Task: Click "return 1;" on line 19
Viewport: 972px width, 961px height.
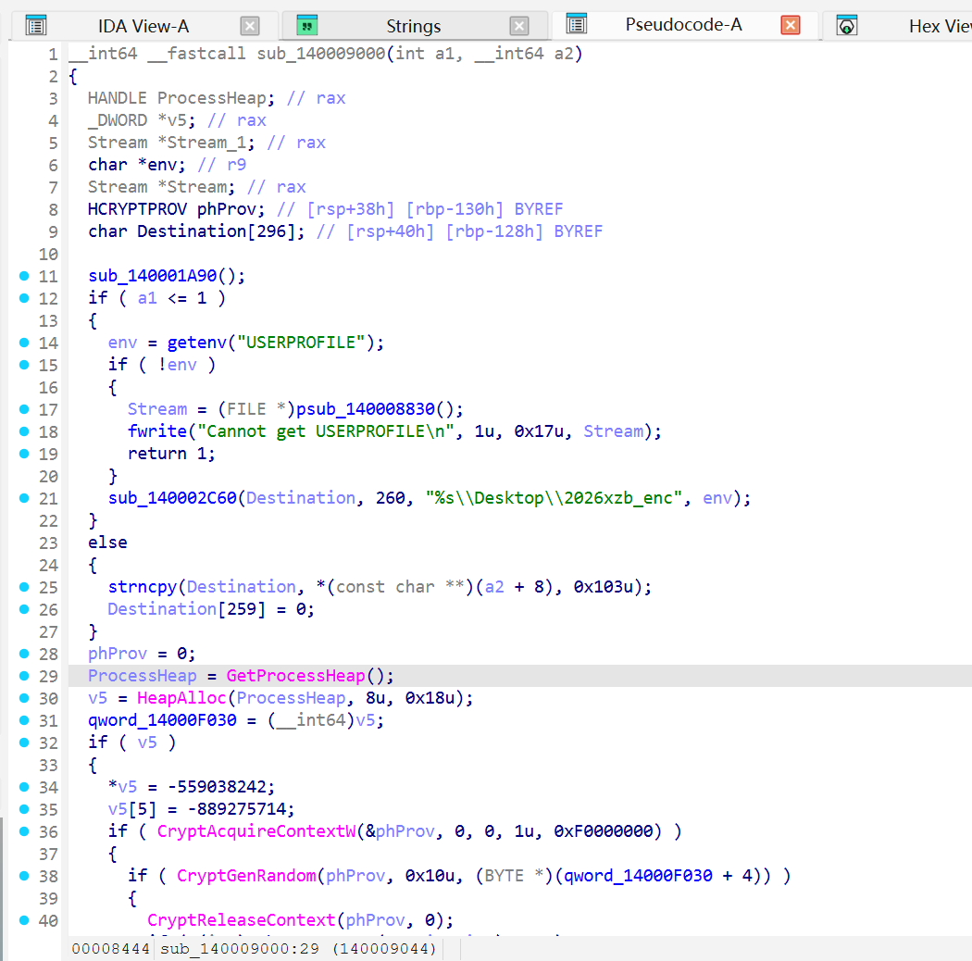Action: [x=171, y=454]
